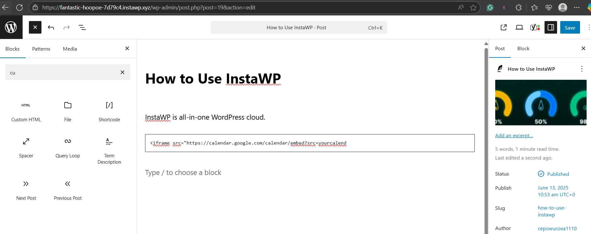Open device preview options

pyautogui.click(x=519, y=27)
